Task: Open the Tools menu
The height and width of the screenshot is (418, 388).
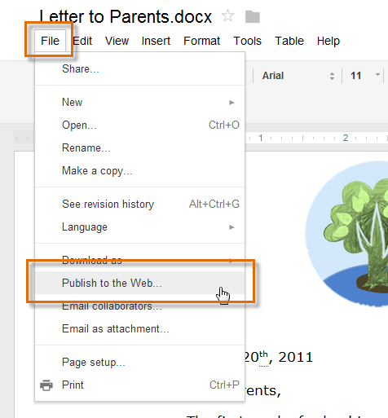Action: point(247,41)
